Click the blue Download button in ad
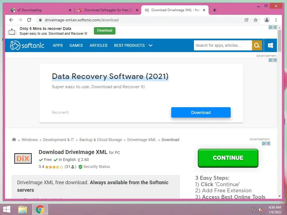Image resolution: width=287 pixels, height=215 pixels. [201, 113]
